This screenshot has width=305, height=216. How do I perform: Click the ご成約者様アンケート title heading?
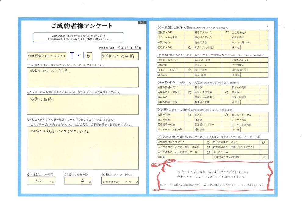[82, 26]
